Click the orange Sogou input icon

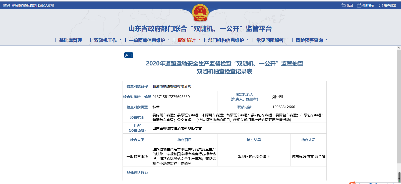click(x=352, y=183)
